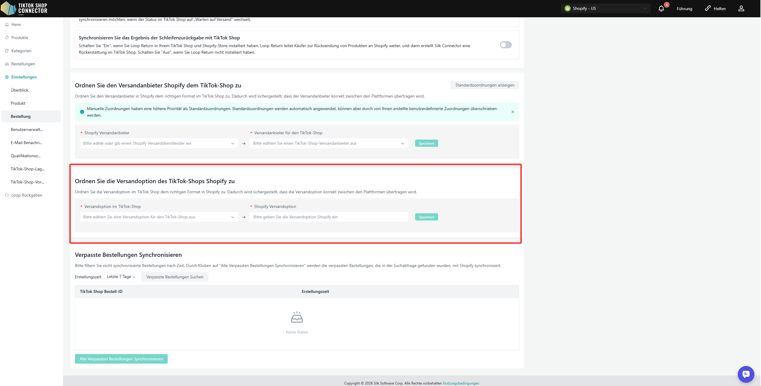Open Überblick settings submenu item
Image resolution: width=761 pixels, height=386 pixels.
(x=19, y=90)
